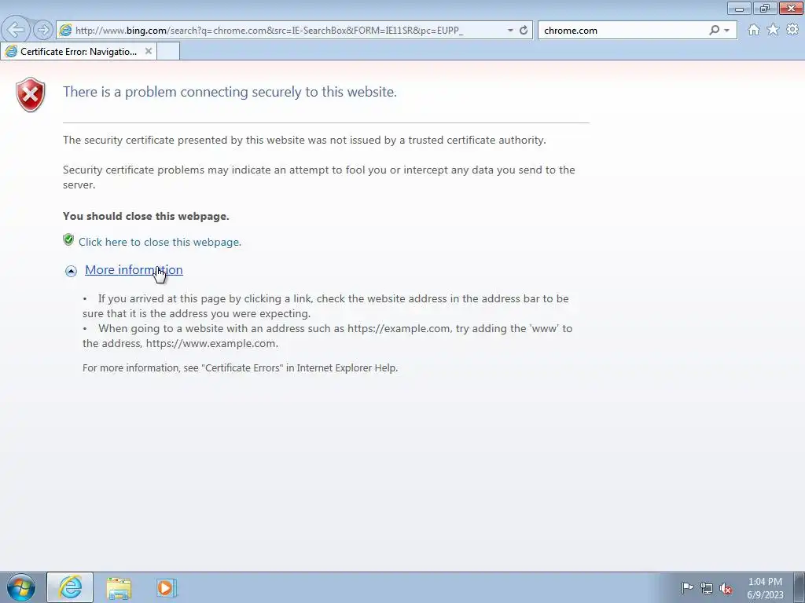The image size is (805, 603).
Task: Click the network tray icon
Action: coord(707,588)
